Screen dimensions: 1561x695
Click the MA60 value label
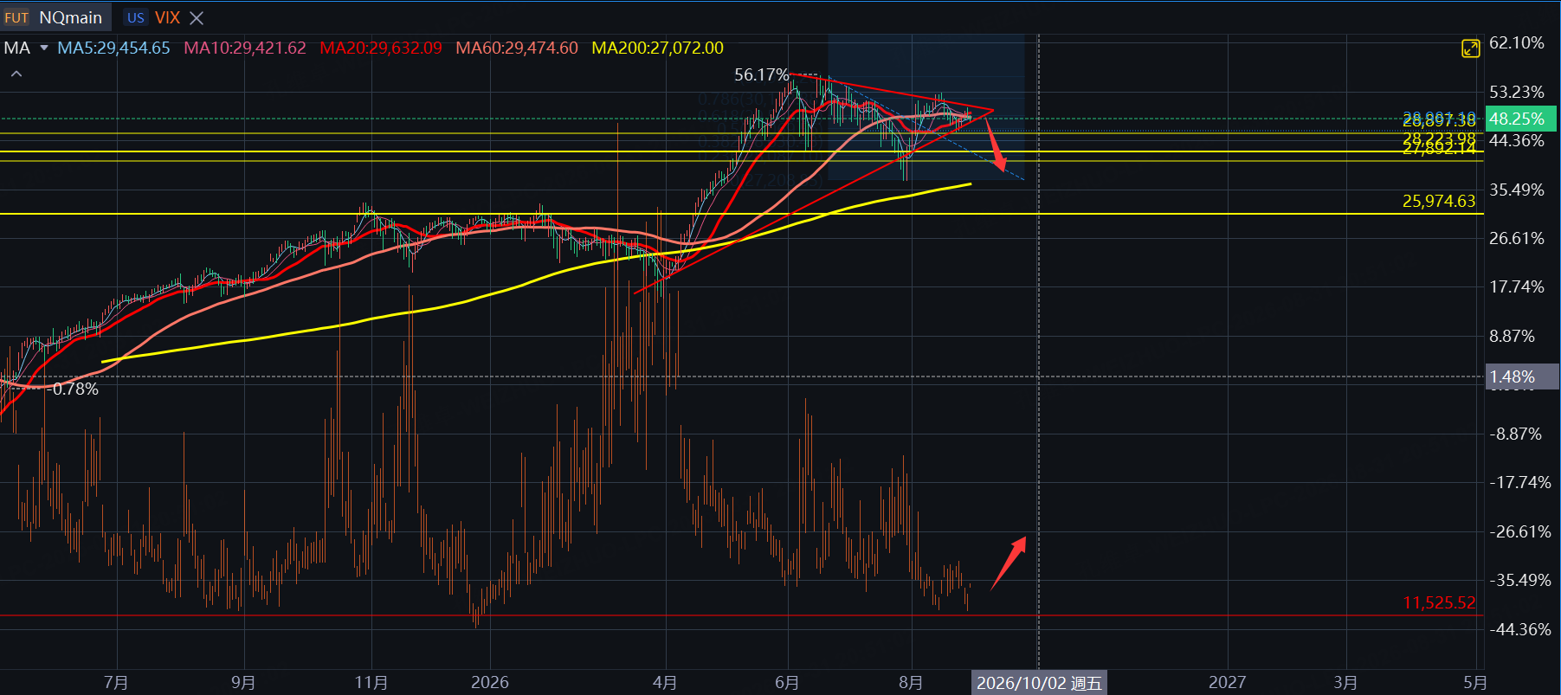tap(517, 48)
